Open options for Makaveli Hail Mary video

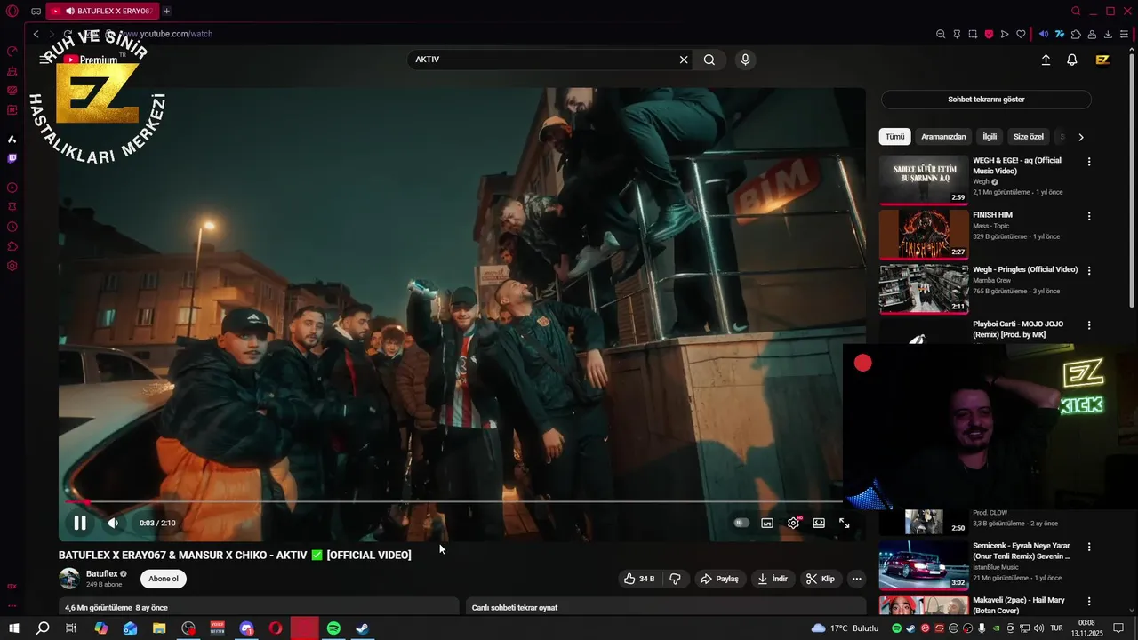1089,602
